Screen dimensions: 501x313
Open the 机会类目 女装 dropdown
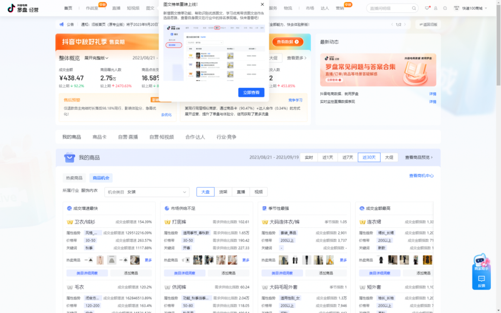point(147,192)
